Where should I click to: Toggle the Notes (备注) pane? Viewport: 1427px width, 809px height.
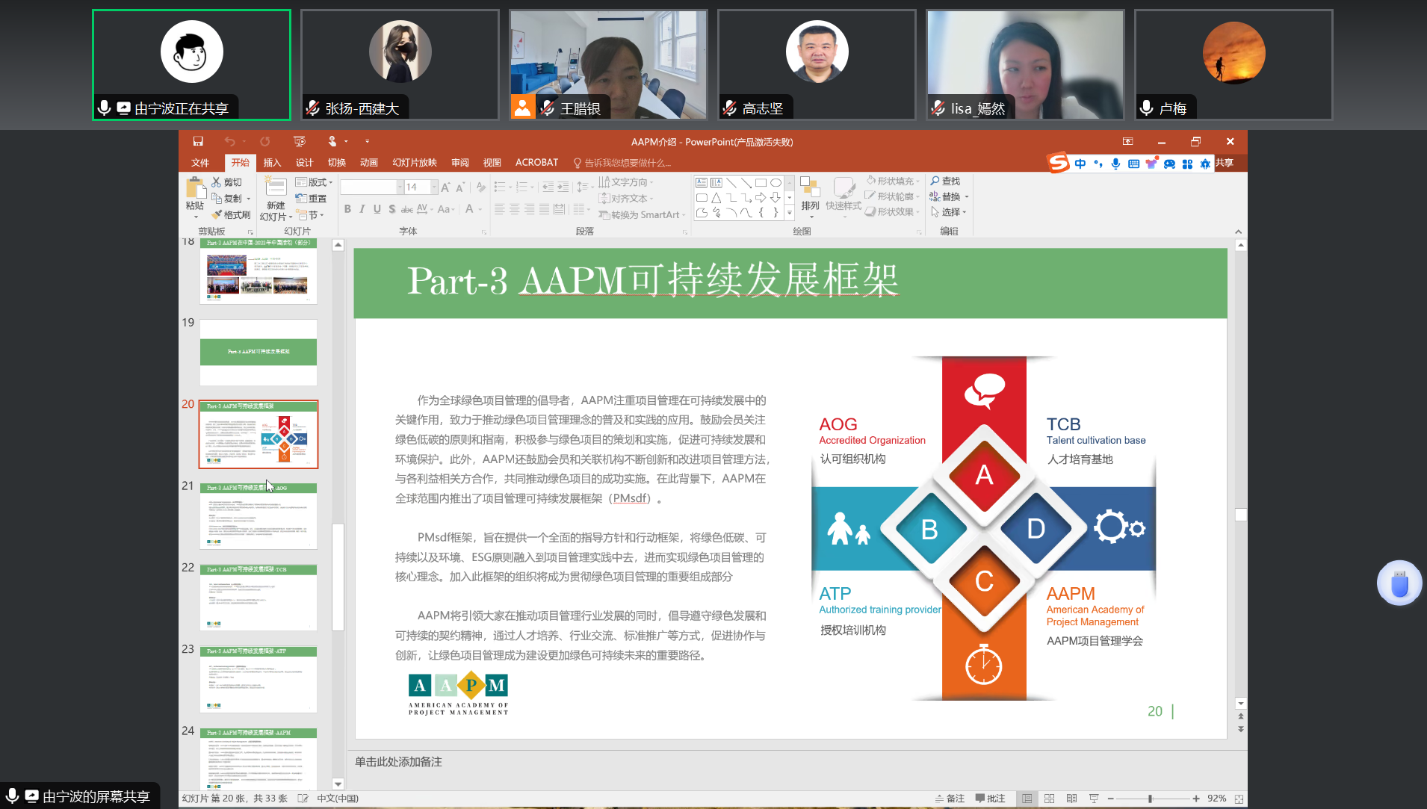[x=950, y=799]
